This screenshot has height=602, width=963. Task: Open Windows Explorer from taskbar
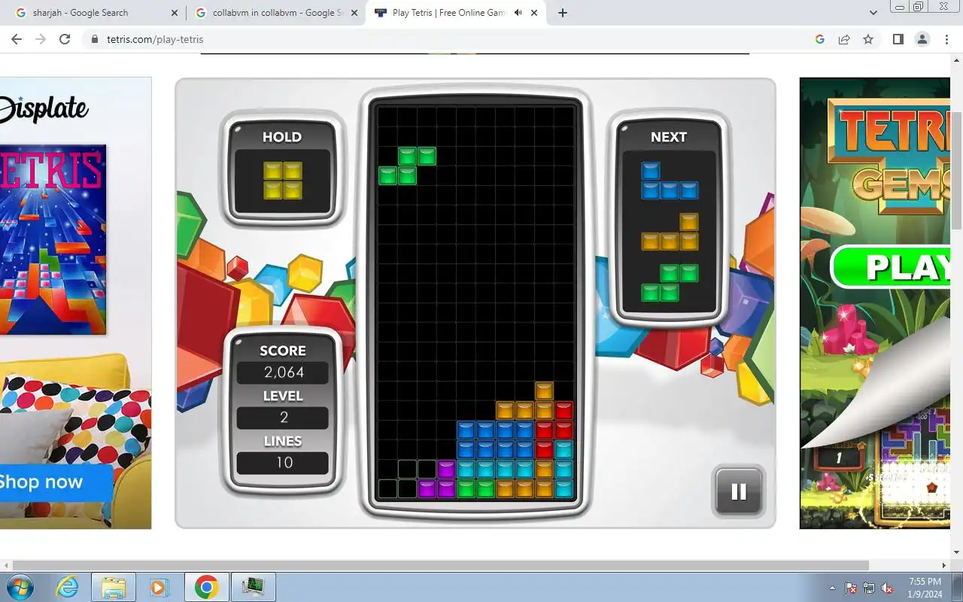pyautogui.click(x=114, y=587)
